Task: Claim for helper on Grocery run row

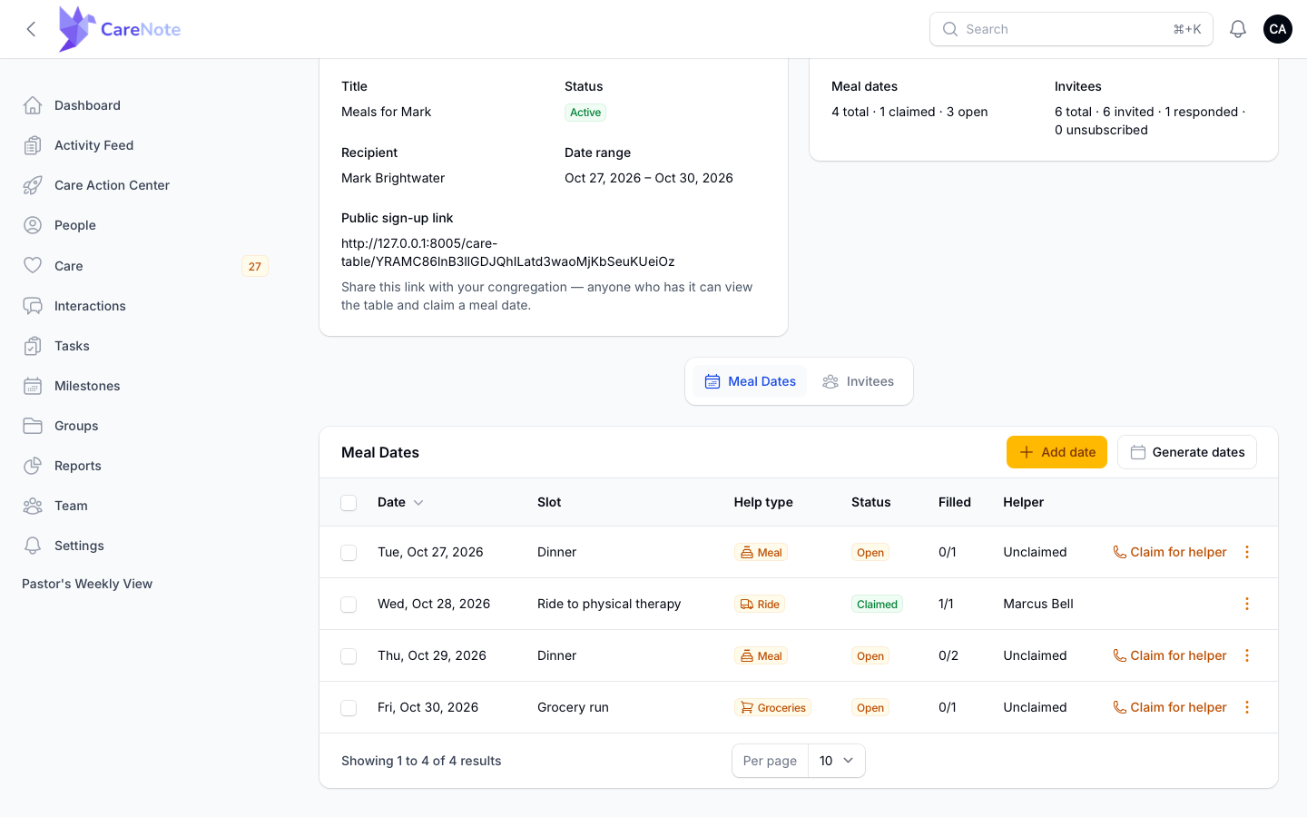Action: click(1170, 707)
